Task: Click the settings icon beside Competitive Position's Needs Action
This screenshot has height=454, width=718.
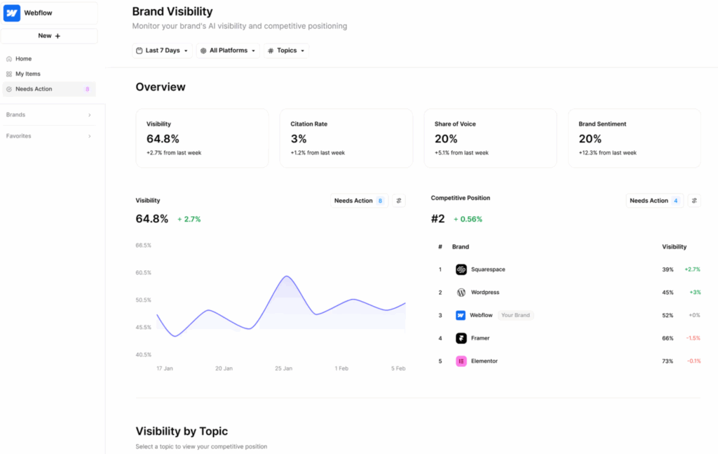Action: 693,200
